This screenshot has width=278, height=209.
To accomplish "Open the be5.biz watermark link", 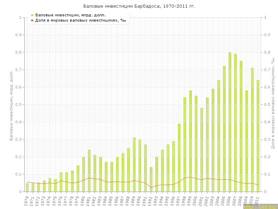I will point(260,207).
